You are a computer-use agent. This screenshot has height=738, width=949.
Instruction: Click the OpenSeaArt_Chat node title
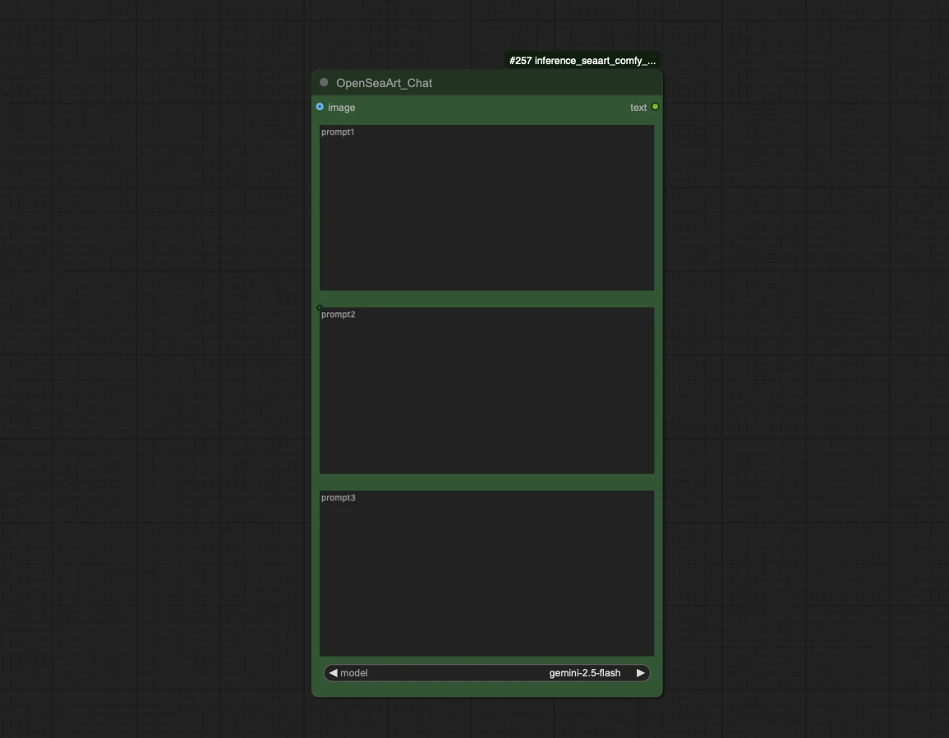[x=384, y=83]
